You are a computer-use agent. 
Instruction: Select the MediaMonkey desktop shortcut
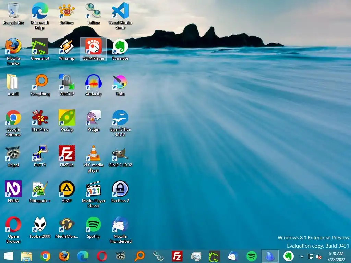click(67, 227)
